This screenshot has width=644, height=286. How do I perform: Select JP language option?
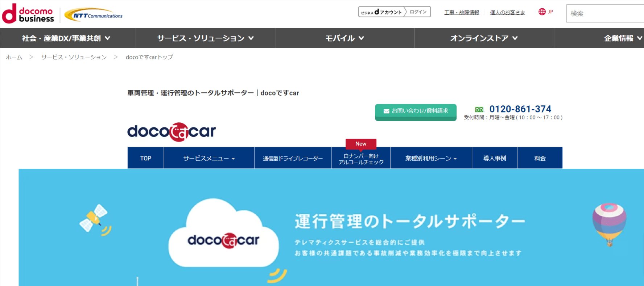coord(550,12)
